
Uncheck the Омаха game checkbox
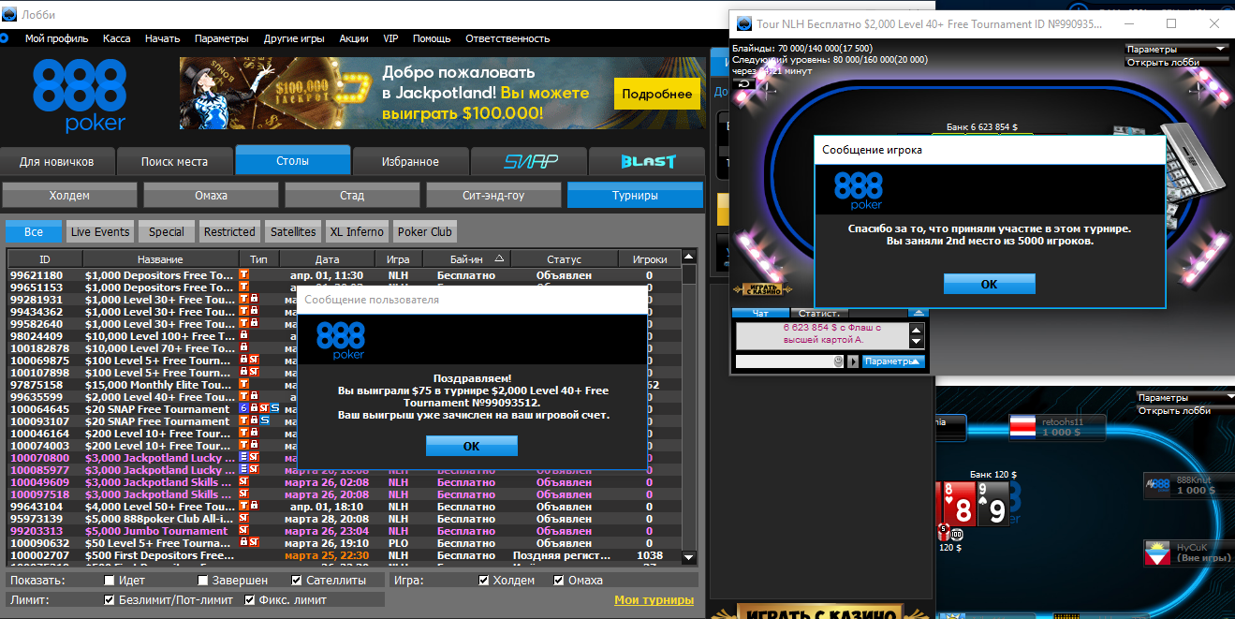(559, 581)
